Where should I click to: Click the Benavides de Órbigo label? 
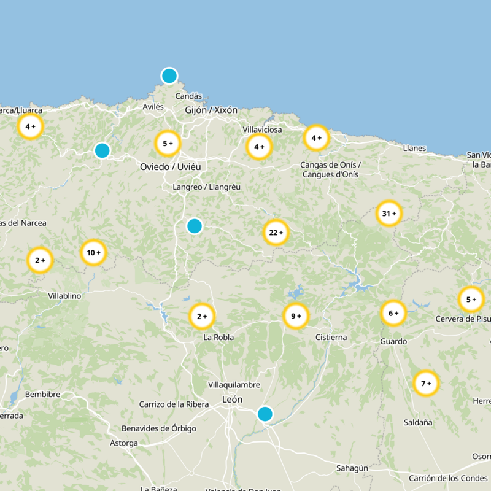pyautogui.click(x=159, y=428)
